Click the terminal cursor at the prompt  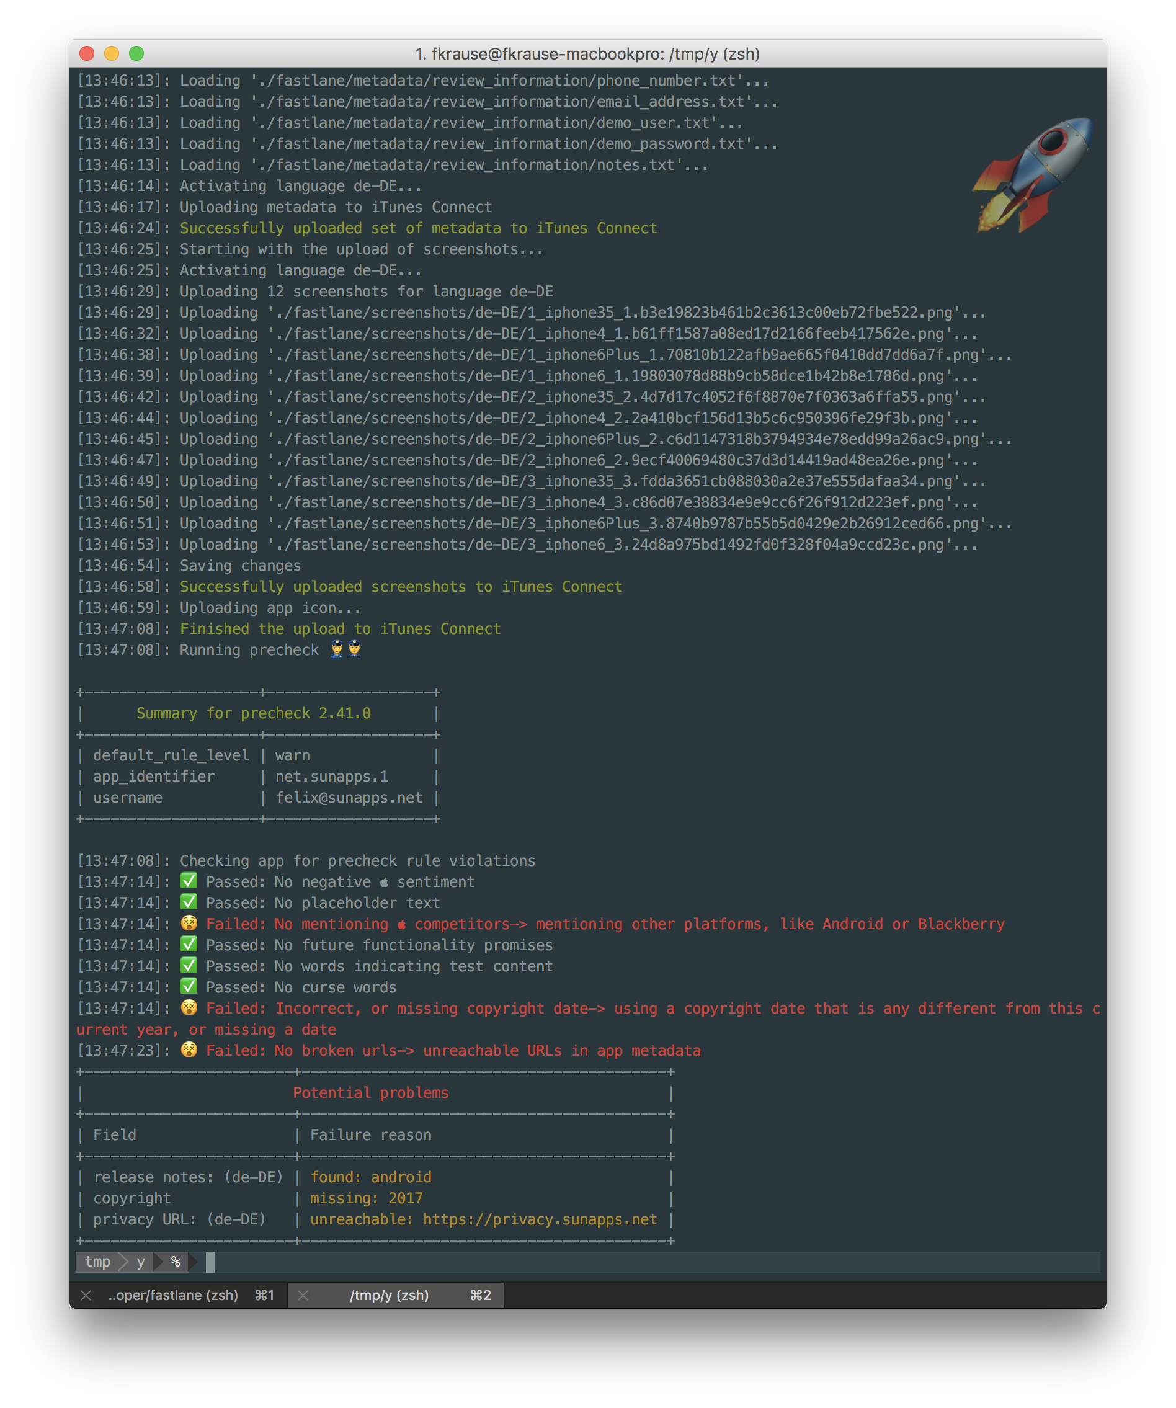[x=210, y=1262]
